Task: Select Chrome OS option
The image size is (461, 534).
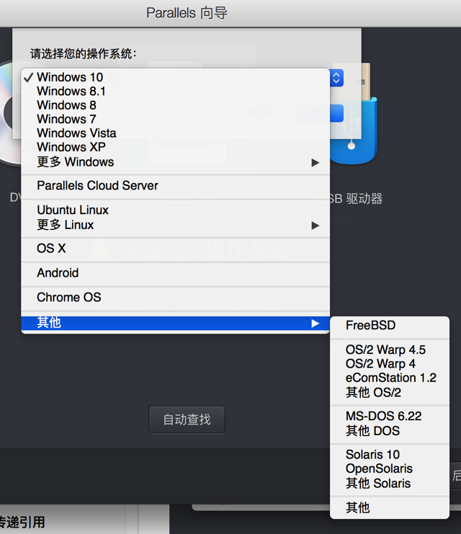Action: 175,298
